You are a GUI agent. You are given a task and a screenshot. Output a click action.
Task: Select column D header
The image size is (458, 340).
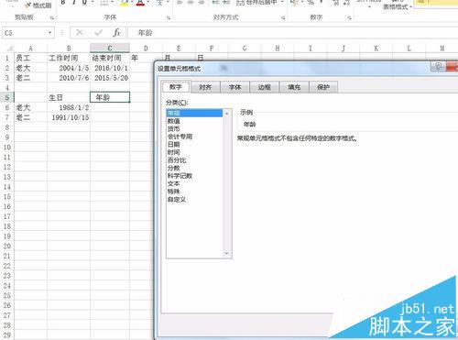point(146,49)
